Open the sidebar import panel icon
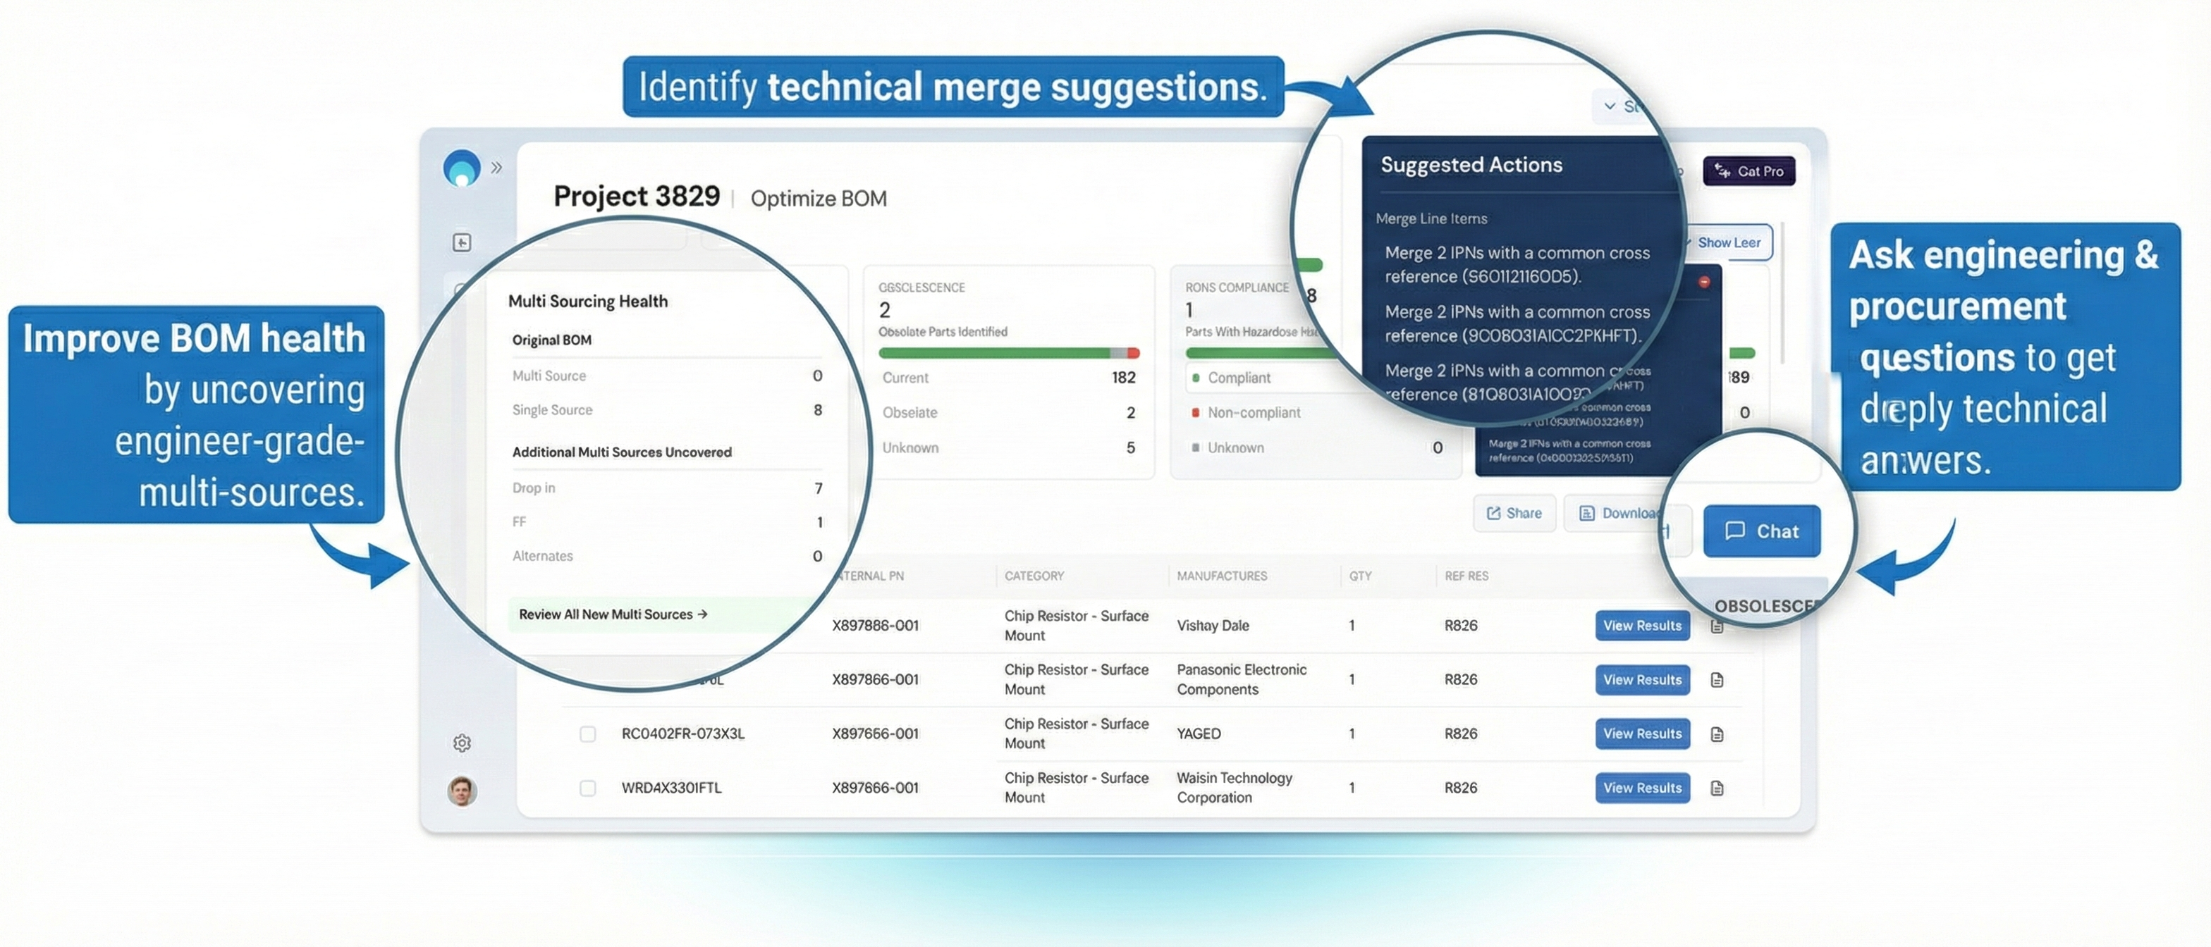Image resolution: width=2211 pixels, height=947 pixels. (x=462, y=243)
